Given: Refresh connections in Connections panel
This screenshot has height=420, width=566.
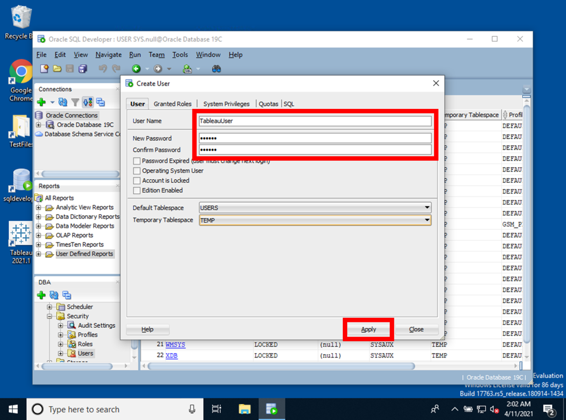Looking at the screenshot, I should tap(62, 102).
